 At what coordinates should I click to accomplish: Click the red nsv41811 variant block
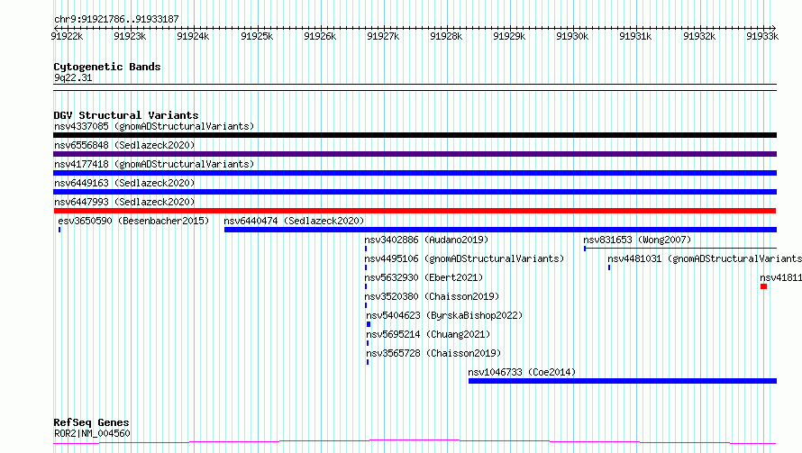point(763,286)
